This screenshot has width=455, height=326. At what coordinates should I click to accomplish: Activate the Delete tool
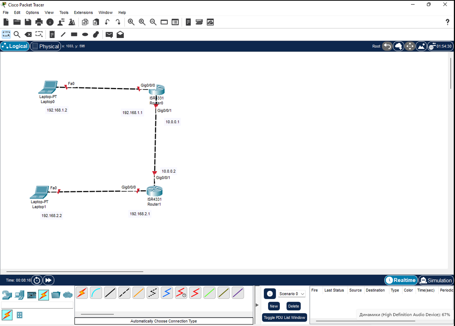(28, 35)
